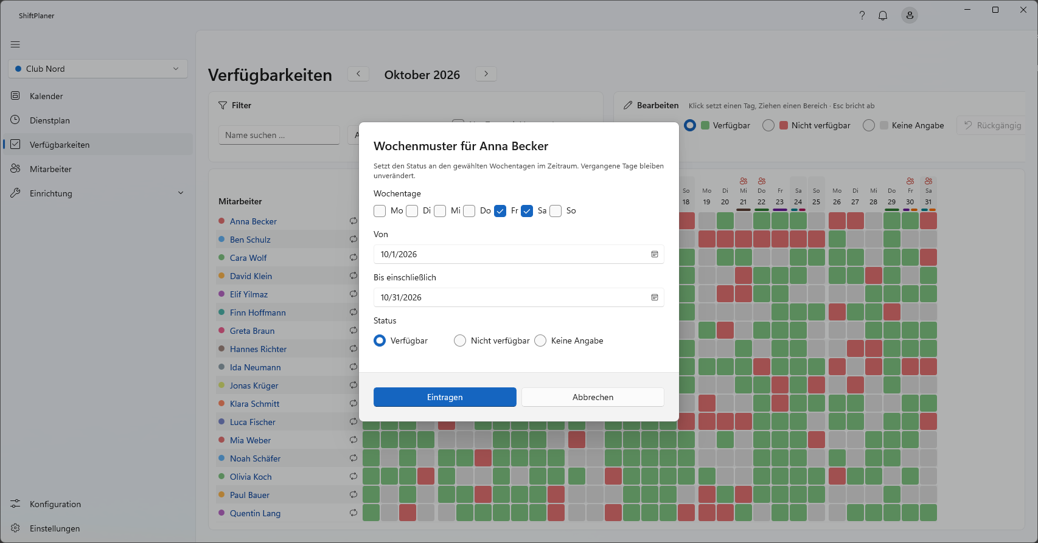Image resolution: width=1038 pixels, height=543 pixels.
Task: Click the repeat pattern icon for Elif Yilmaz
Action: (x=354, y=294)
